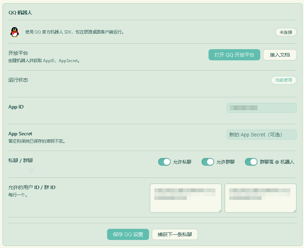
Task: Focus the App ID input field
Action: [x=262, y=108]
